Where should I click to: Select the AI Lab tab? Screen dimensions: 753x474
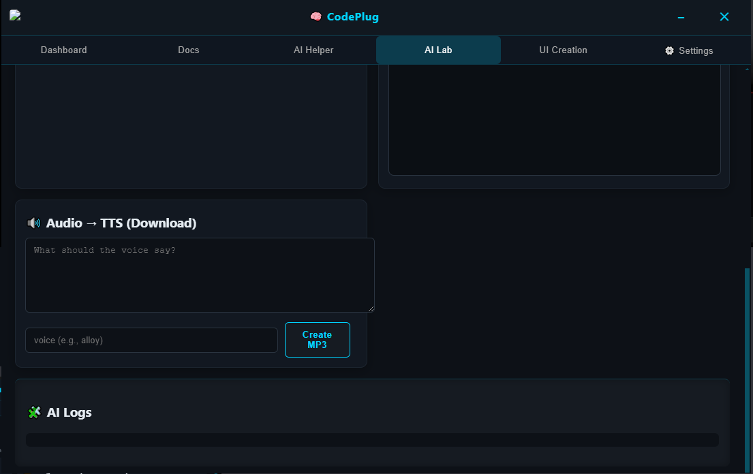pos(438,50)
